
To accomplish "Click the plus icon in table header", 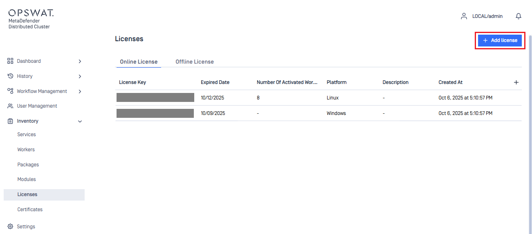I will [516, 82].
